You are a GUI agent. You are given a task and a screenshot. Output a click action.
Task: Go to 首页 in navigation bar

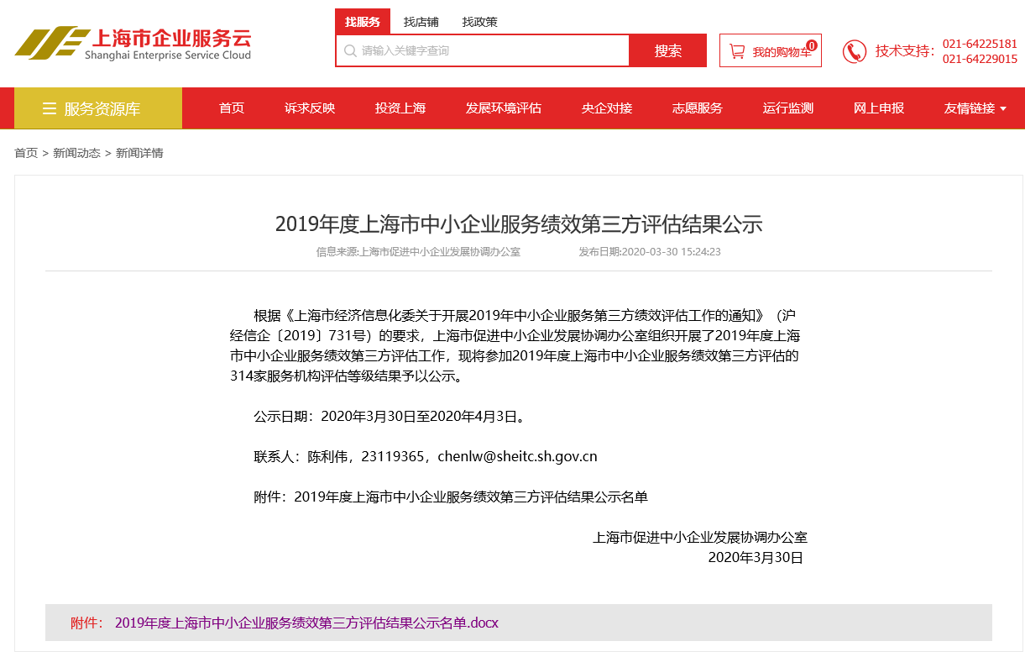coord(232,108)
